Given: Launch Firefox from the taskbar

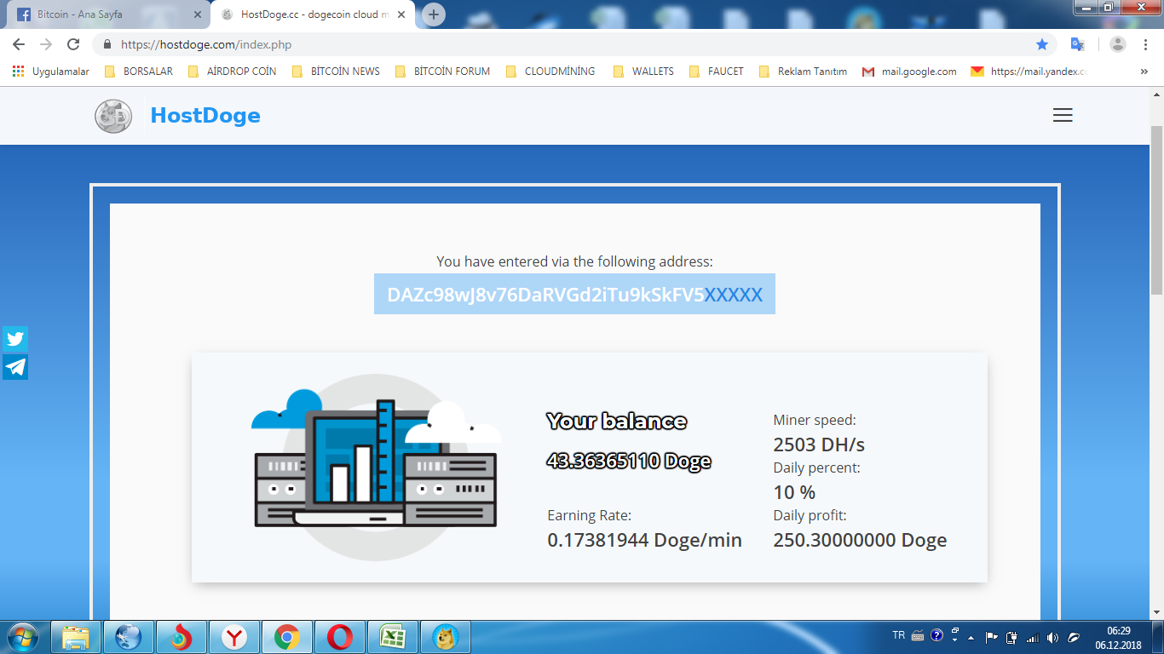Looking at the screenshot, I should tap(181, 637).
